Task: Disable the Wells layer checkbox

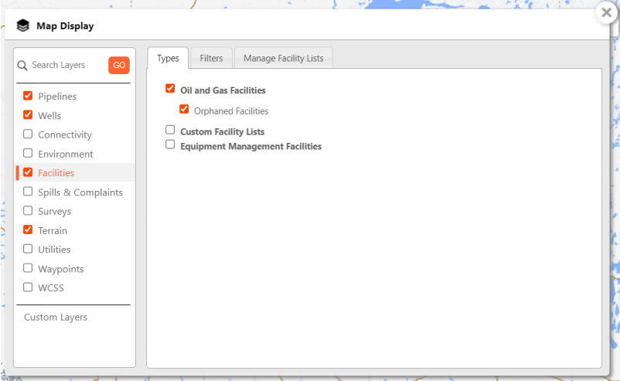Action: coord(28,115)
